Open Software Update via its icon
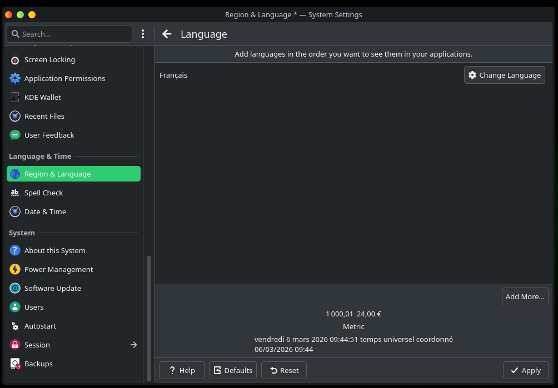Image resolution: width=558 pixels, height=388 pixels. pos(15,289)
